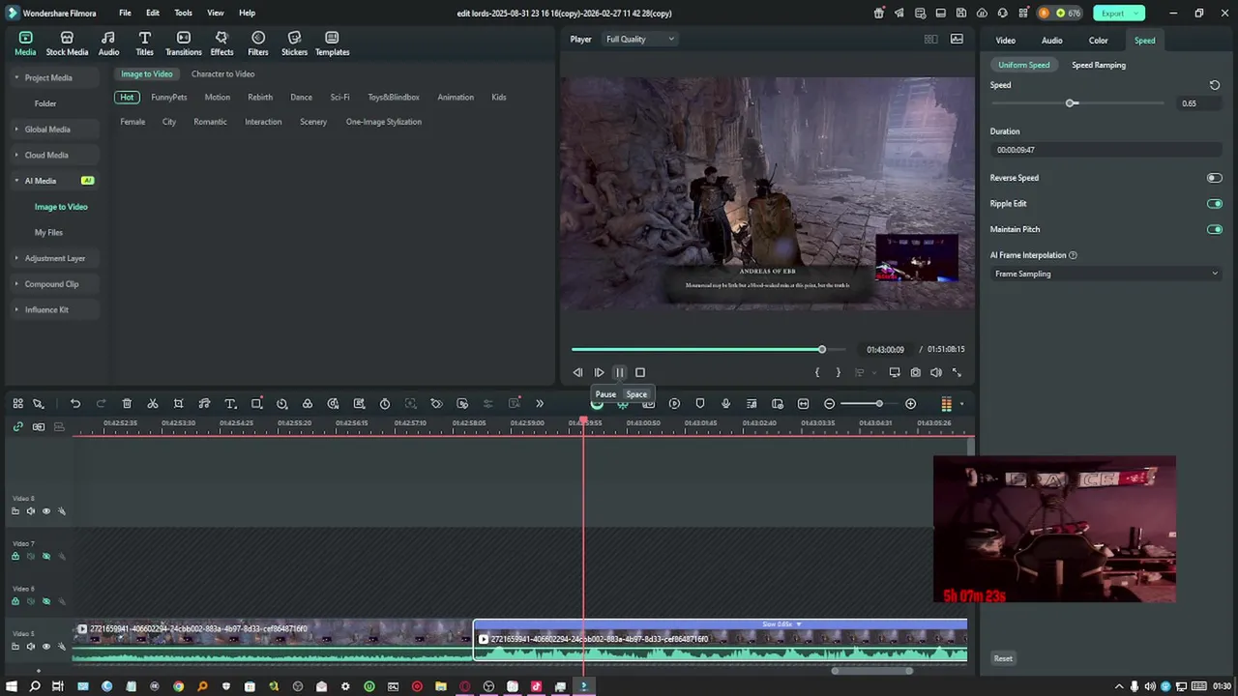
Task: Add text with the timeline Text tool
Action: click(x=230, y=403)
